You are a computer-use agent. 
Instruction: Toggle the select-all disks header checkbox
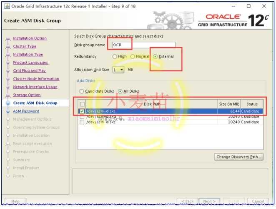[82, 104]
